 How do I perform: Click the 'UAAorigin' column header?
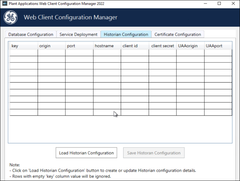[190, 46]
